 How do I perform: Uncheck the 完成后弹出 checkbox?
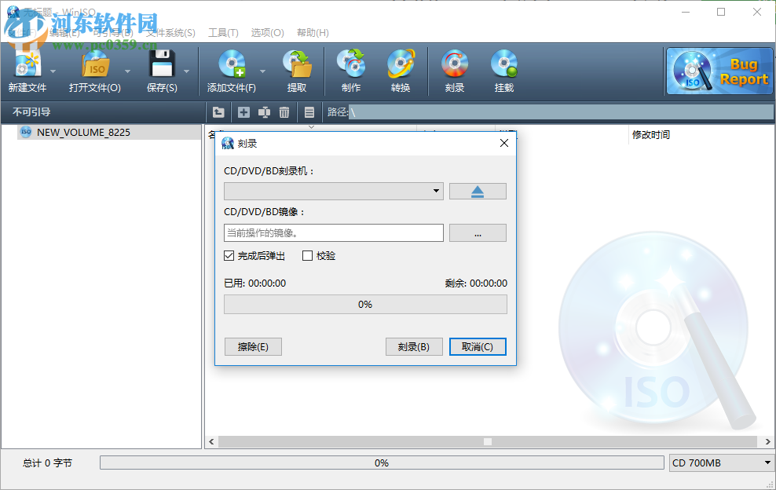(x=229, y=255)
